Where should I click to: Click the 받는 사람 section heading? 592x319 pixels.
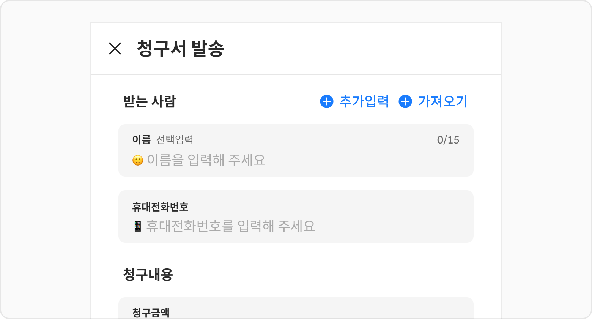point(150,101)
